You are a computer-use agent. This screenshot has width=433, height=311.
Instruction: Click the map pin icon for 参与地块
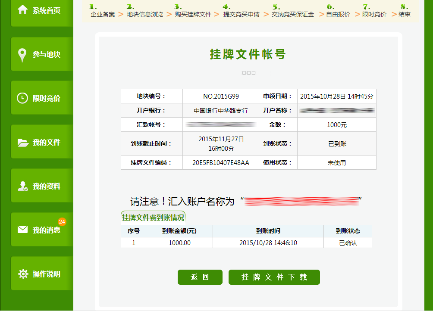click(22, 55)
